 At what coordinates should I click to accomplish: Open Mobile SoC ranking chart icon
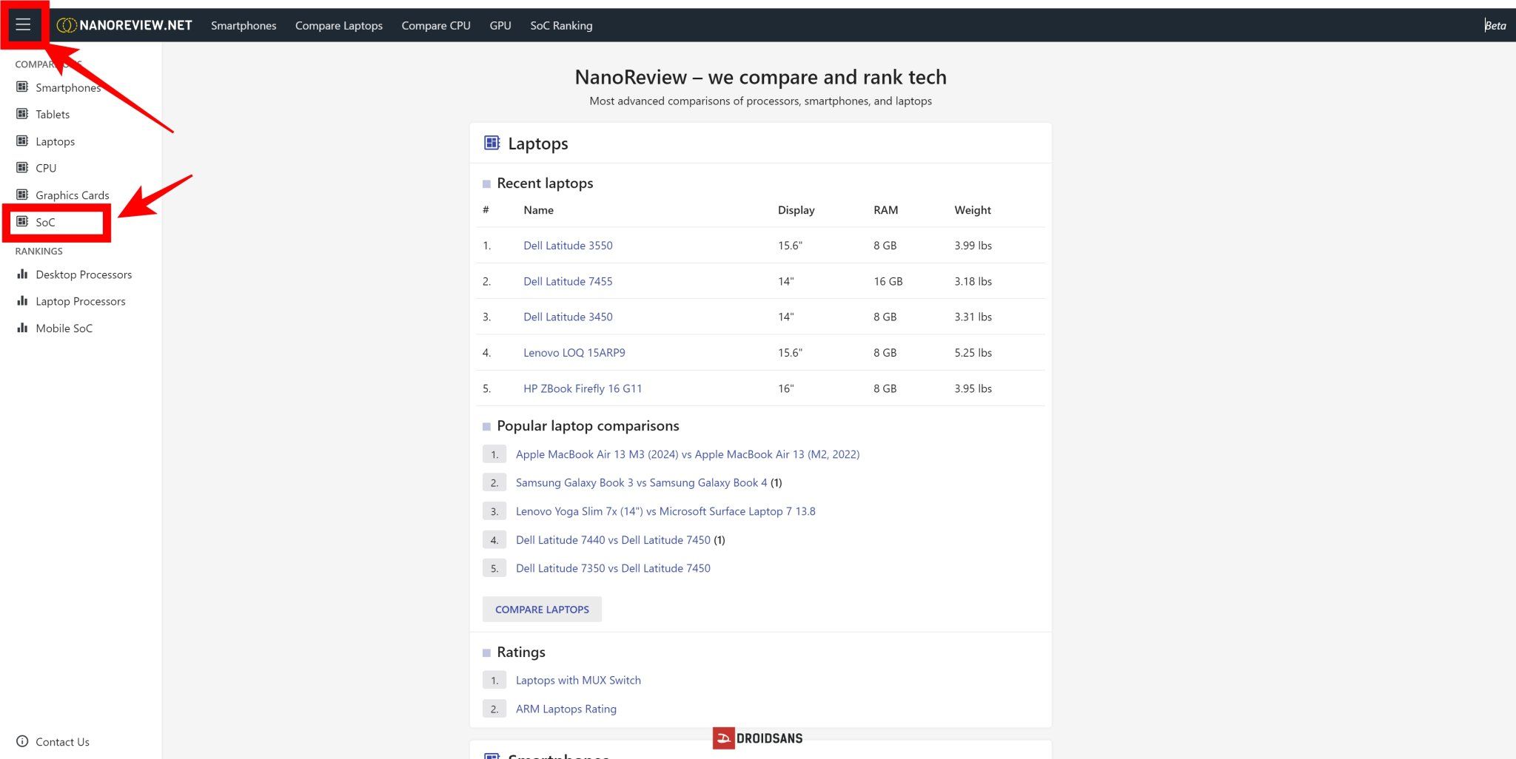[x=22, y=328]
